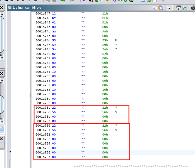Image resolution: width=195 pixels, height=168 pixels.
Task: Click the Listing swmidi.sys panel icon
Action: coord(10,8)
